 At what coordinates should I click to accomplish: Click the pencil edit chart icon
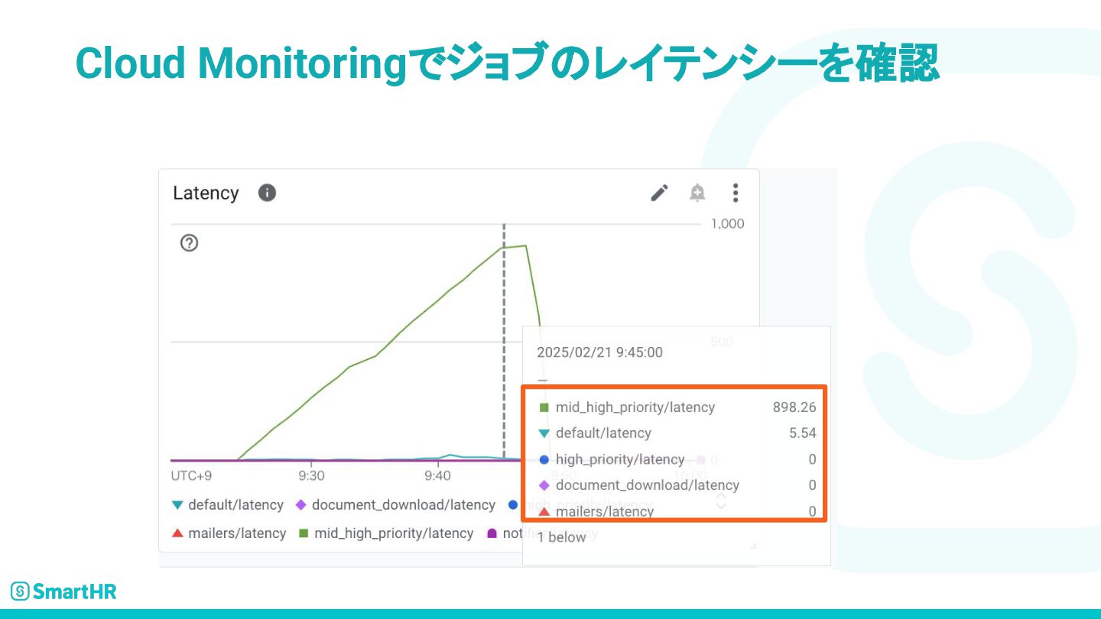659,193
